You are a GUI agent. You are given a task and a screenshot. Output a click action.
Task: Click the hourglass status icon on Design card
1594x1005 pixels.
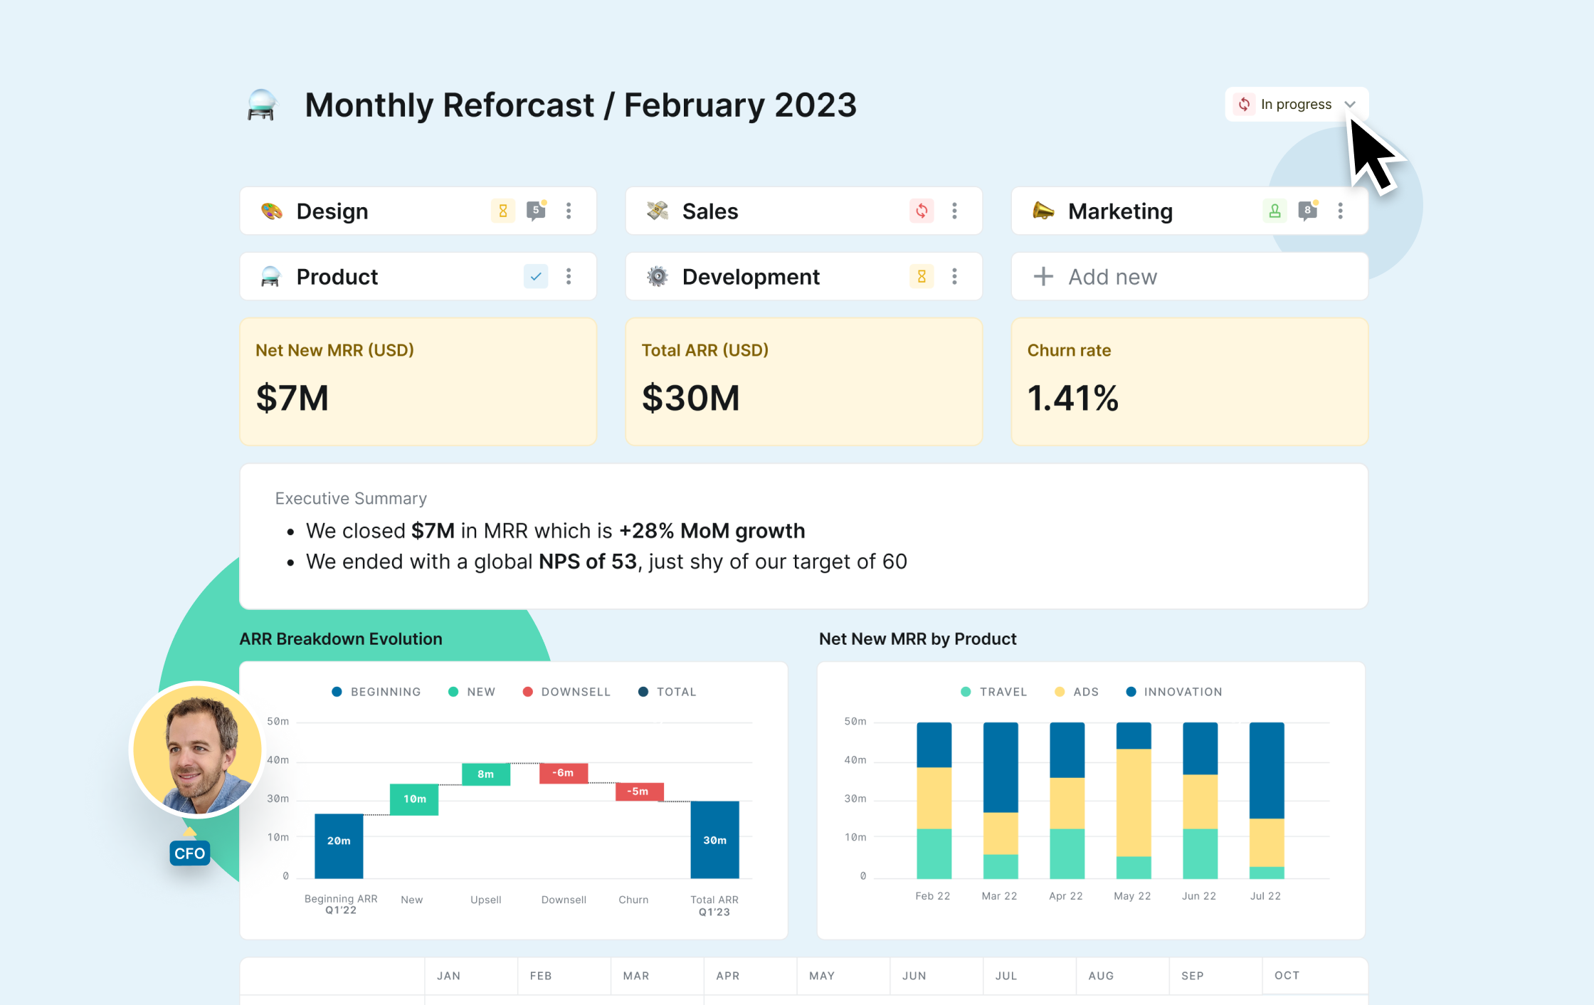pos(503,211)
